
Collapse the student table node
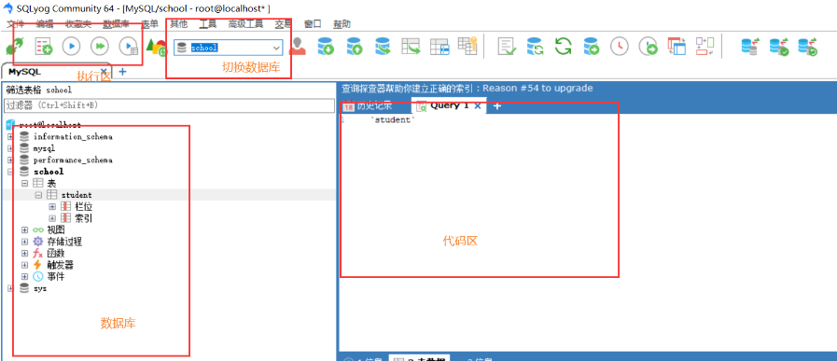tap(38, 196)
